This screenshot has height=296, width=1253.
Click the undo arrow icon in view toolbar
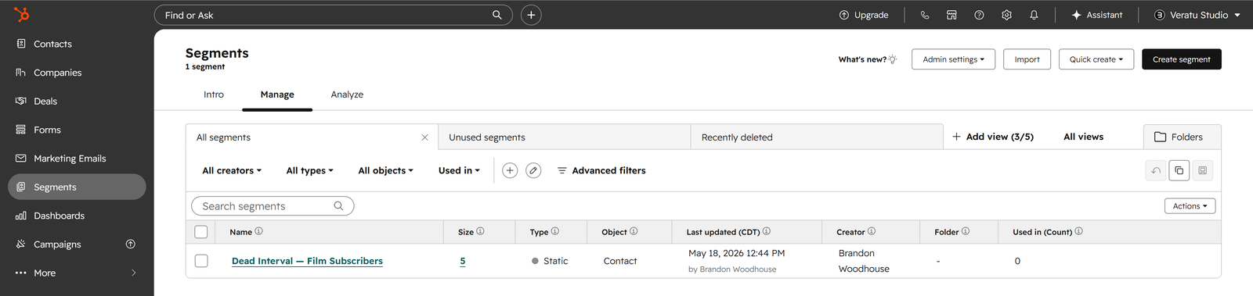pyautogui.click(x=1156, y=170)
